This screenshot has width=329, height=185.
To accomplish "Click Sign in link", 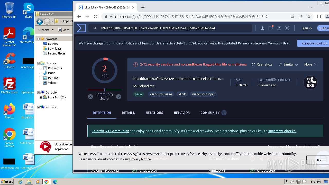I will pyautogui.click(x=307, y=28).
